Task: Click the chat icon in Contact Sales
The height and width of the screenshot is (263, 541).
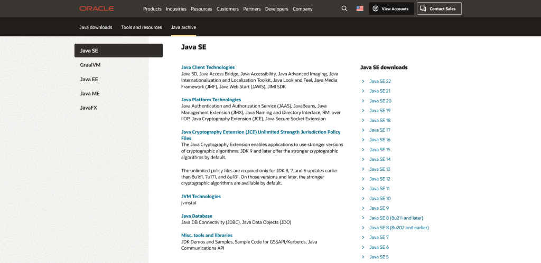Action: click(423, 8)
